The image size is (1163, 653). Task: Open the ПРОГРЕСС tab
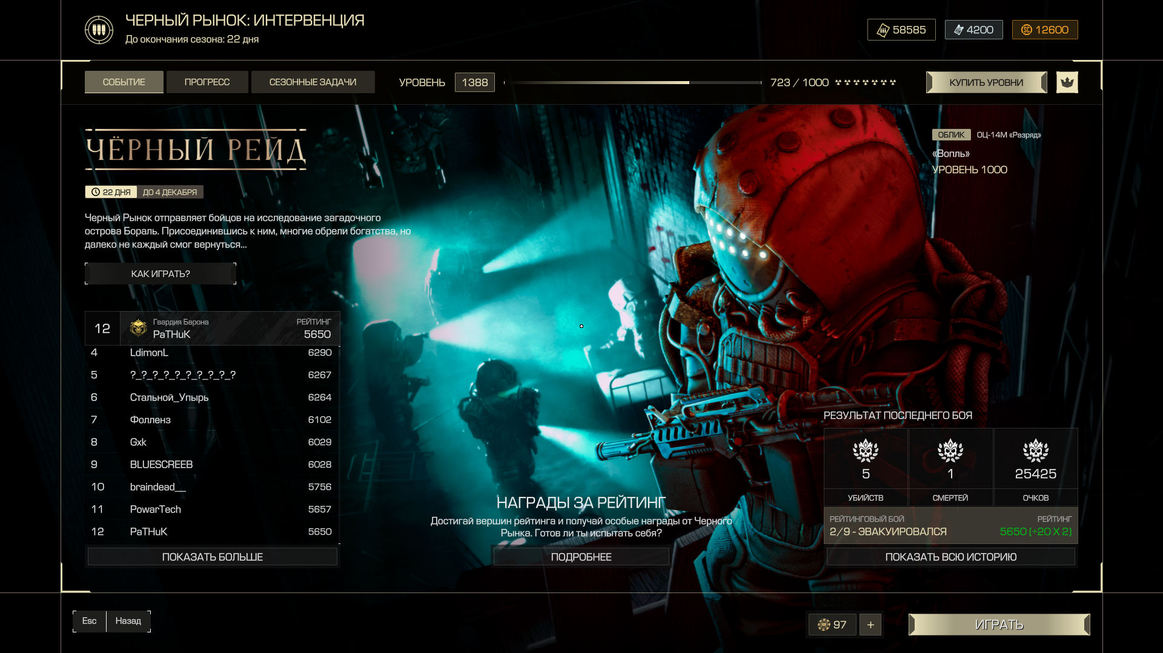tap(207, 82)
